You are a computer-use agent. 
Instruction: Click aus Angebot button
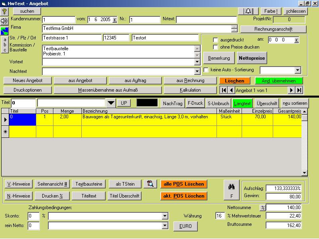pos(80,80)
